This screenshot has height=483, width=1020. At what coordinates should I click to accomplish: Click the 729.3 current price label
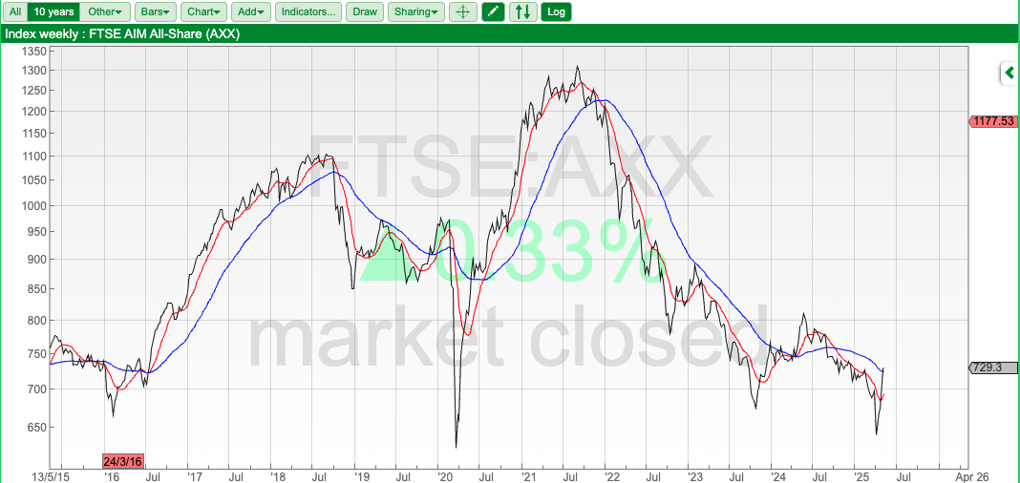click(993, 367)
